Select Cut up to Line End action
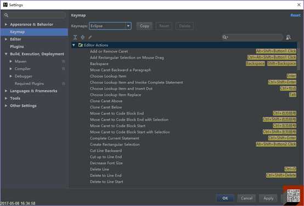 [x=106, y=157]
